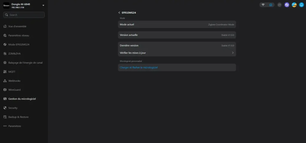306x143 pixels.
Task: Click the Z2M/ZHA yellow-blue round icon
Action: [294, 5]
